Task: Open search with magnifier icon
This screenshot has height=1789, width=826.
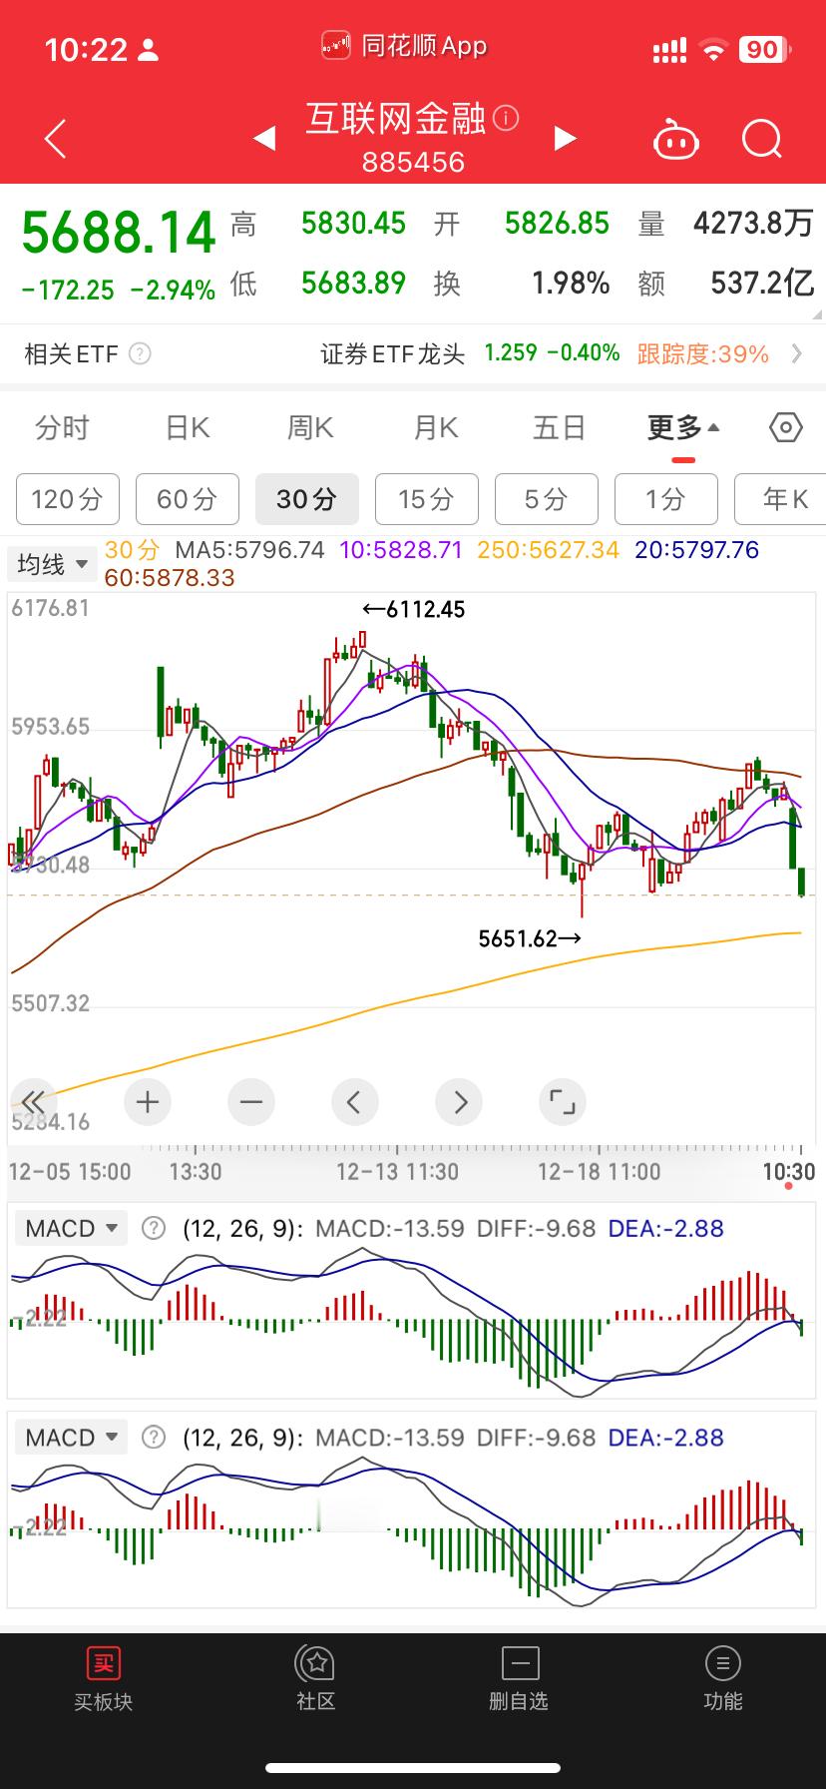Action: pos(762,139)
